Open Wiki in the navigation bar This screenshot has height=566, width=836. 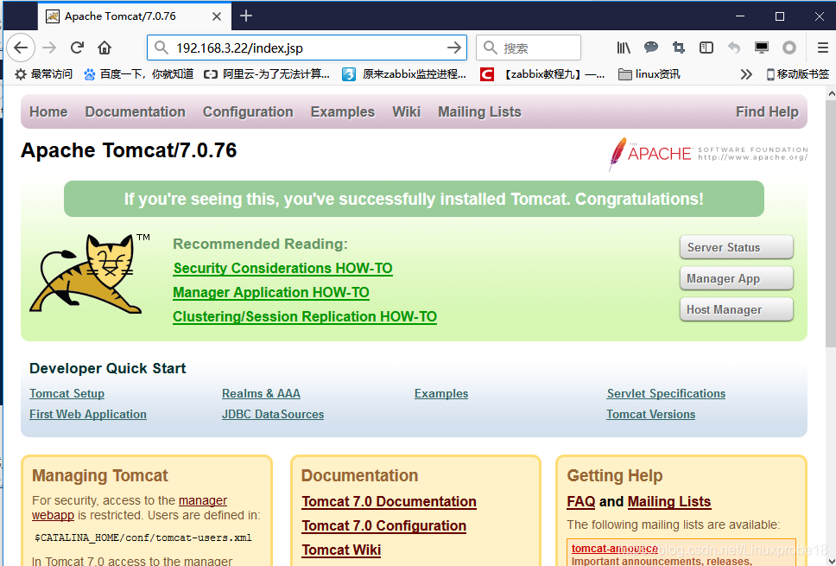[x=406, y=111]
